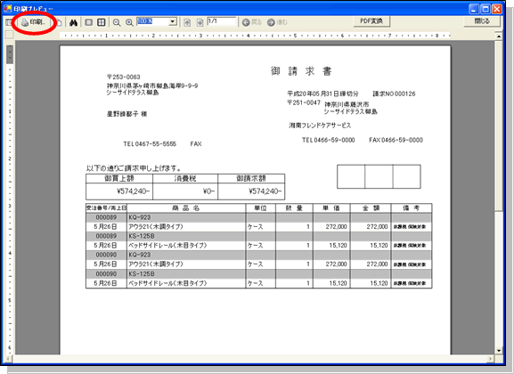Click the 御買上額 header cell

119,178
